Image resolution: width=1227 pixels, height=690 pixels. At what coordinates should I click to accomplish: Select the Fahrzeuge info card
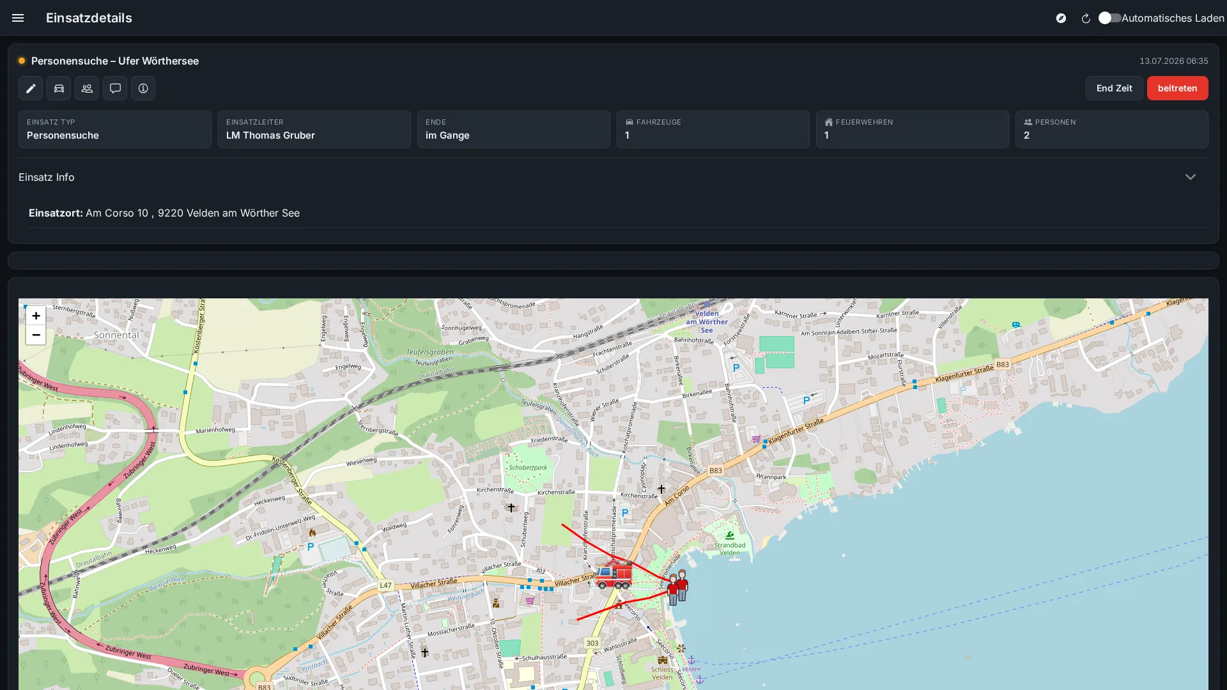click(713, 129)
